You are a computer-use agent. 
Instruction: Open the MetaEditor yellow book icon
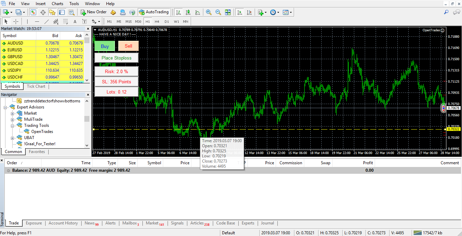[x=114, y=12]
